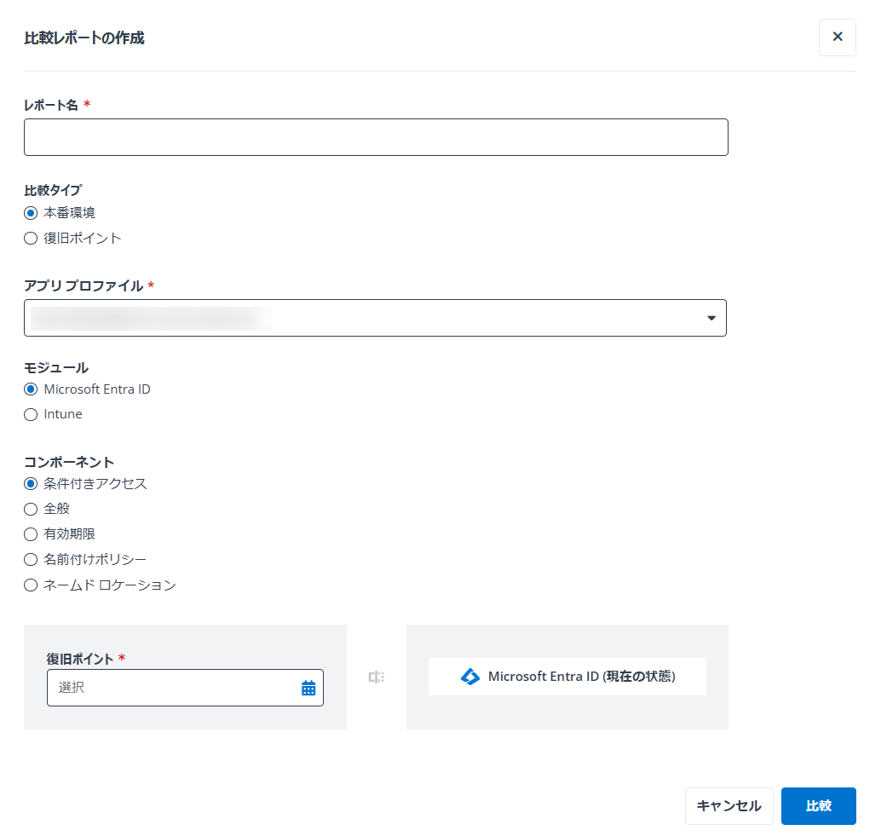Click the 比較レポートの作成 title text
Viewport: 887px width, 836px height.
(84, 37)
